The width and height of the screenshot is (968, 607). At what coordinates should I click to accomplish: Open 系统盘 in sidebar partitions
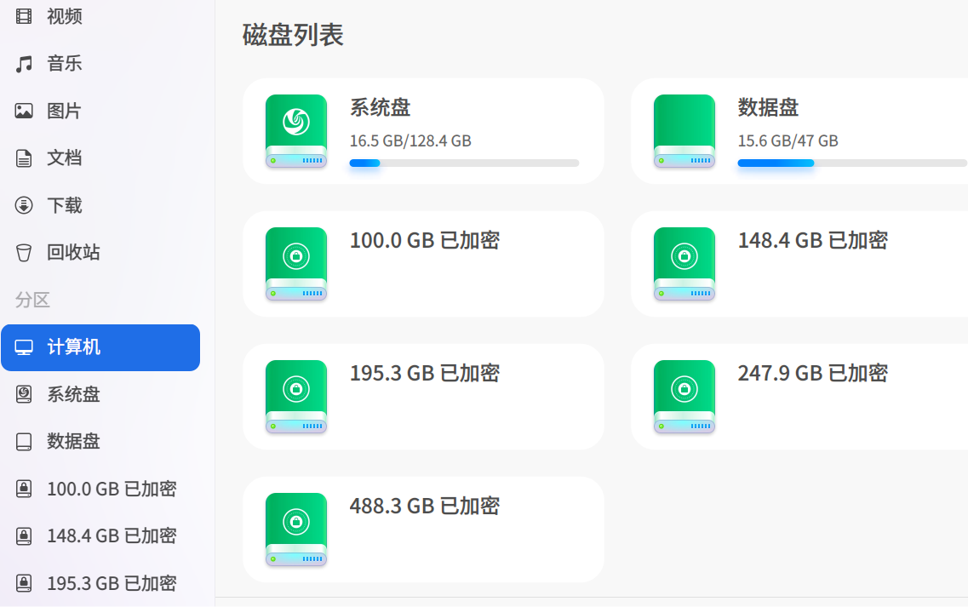point(100,394)
